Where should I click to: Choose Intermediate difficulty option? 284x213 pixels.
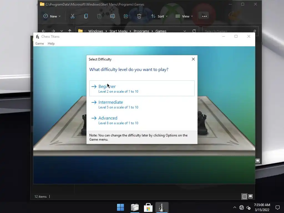[x=142, y=104]
